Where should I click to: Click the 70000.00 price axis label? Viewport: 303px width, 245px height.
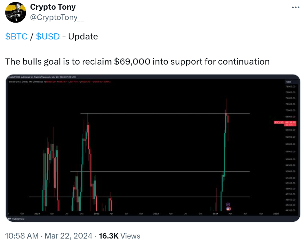click(290, 110)
